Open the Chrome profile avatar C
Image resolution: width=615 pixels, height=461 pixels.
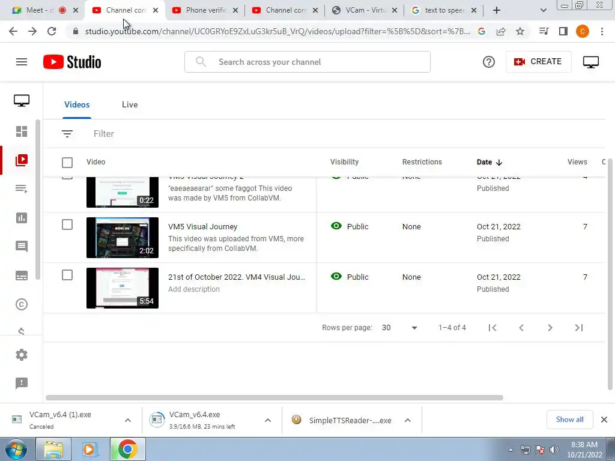point(583,31)
